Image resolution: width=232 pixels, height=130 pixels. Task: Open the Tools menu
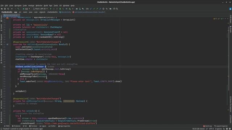pos(55,6)
